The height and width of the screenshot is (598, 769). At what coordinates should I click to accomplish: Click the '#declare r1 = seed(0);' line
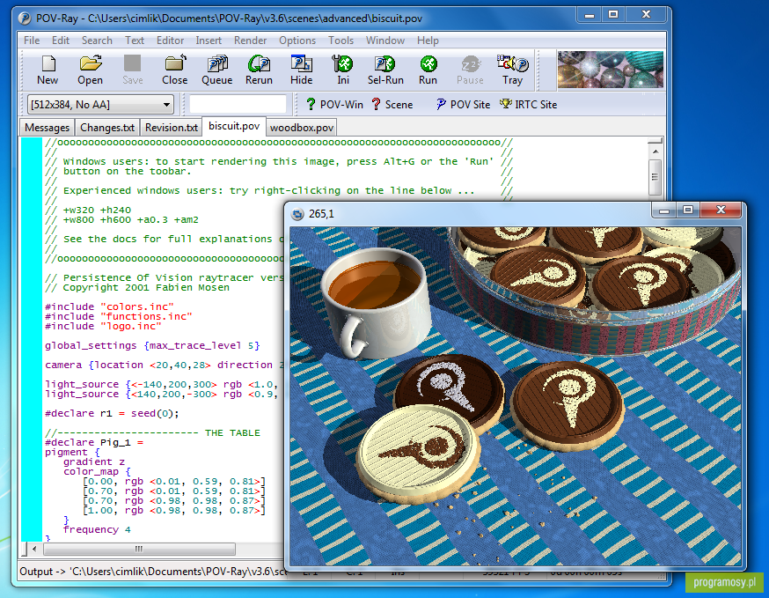tap(112, 413)
